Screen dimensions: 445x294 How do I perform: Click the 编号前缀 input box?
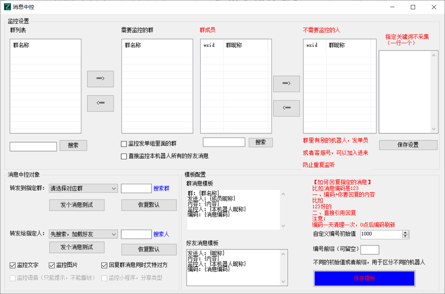pos(370,250)
